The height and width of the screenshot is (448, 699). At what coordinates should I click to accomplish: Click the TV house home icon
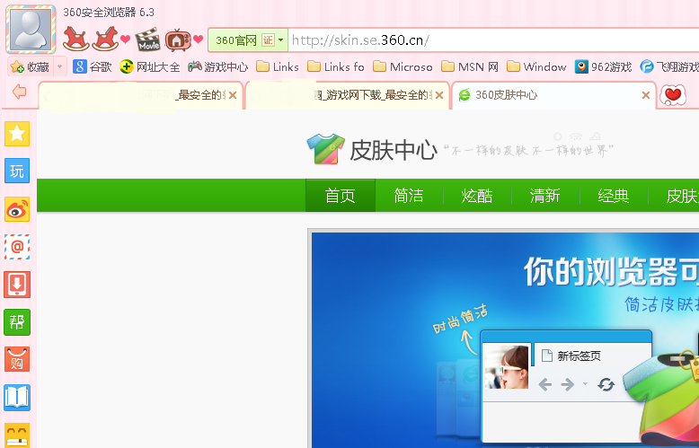pos(177,40)
